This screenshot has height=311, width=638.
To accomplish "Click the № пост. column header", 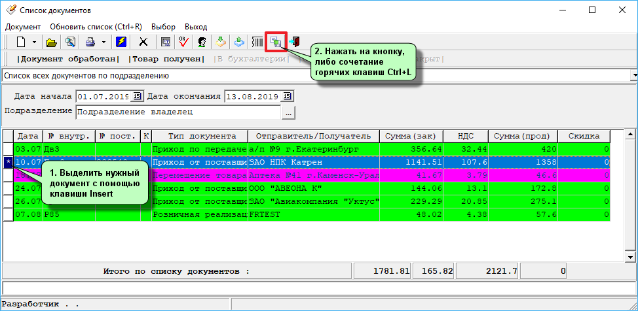I will coord(118,136).
